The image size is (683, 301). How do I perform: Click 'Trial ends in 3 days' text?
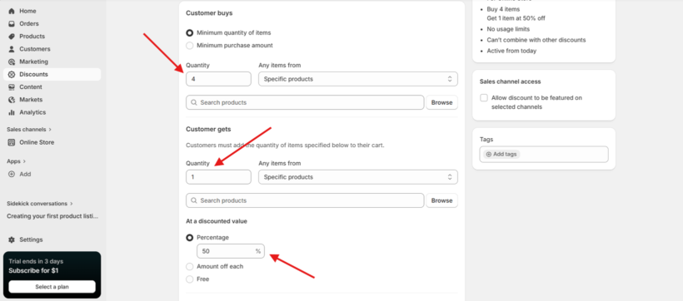36,261
